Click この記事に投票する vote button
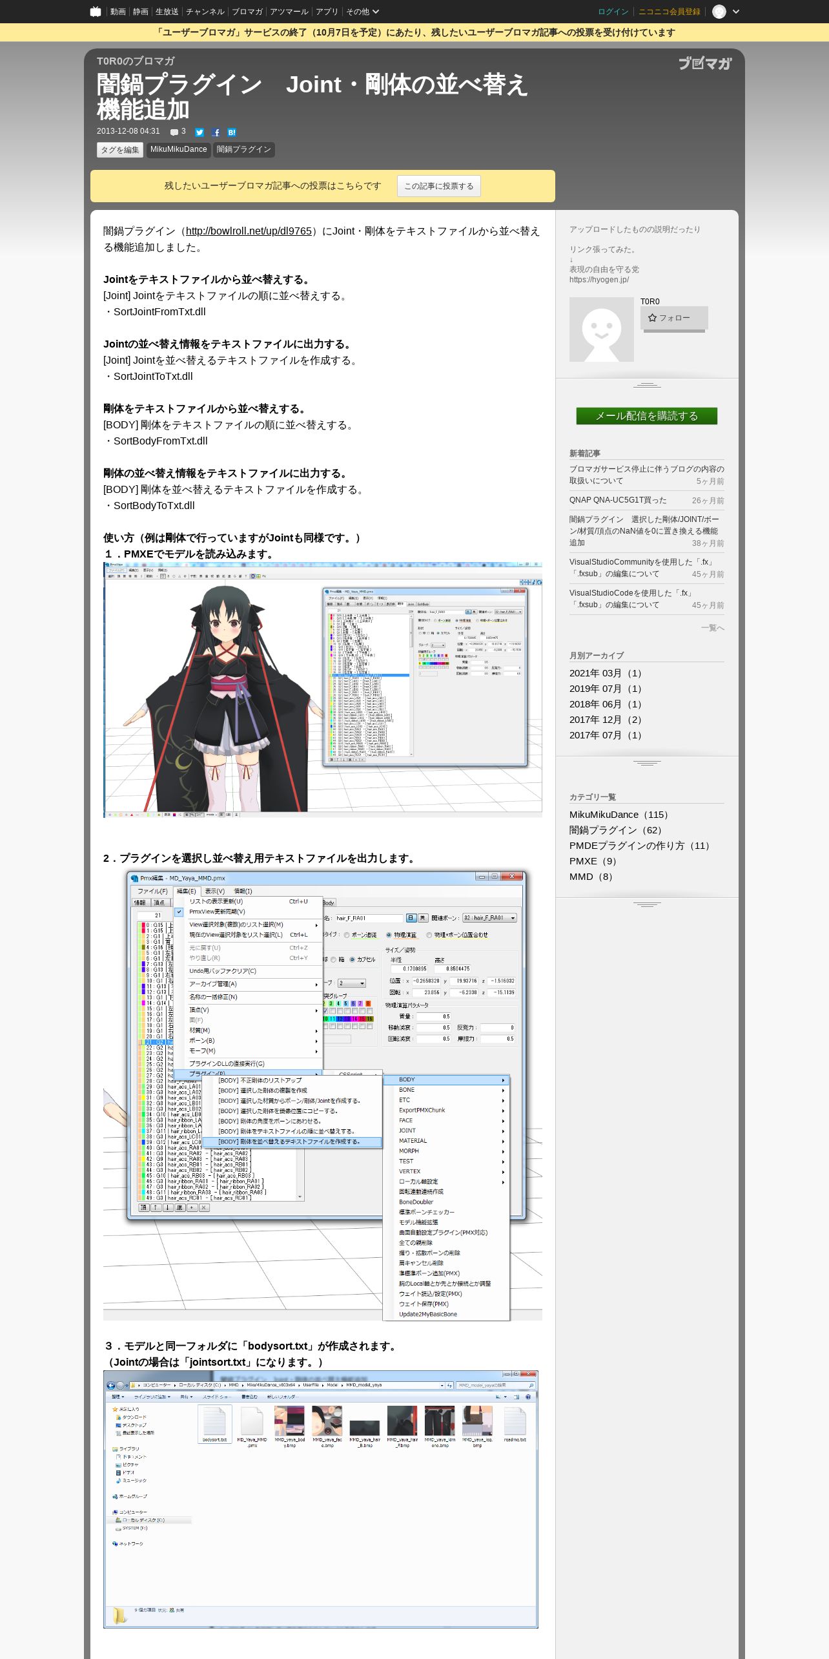This screenshot has width=829, height=1659. point(439,186)
